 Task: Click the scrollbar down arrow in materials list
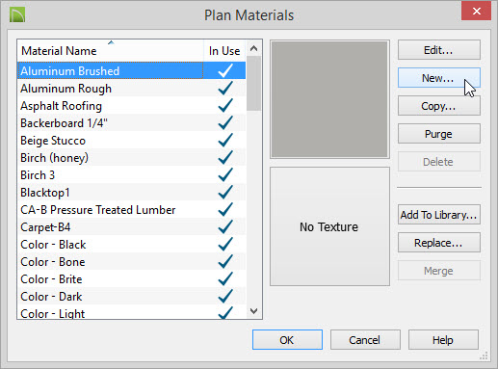click(254, 311)
